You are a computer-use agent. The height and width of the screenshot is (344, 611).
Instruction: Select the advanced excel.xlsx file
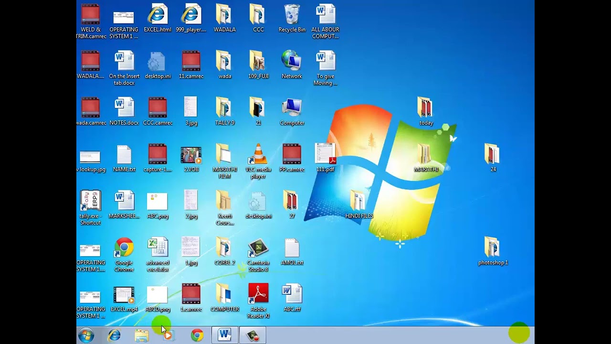[158, 255]
